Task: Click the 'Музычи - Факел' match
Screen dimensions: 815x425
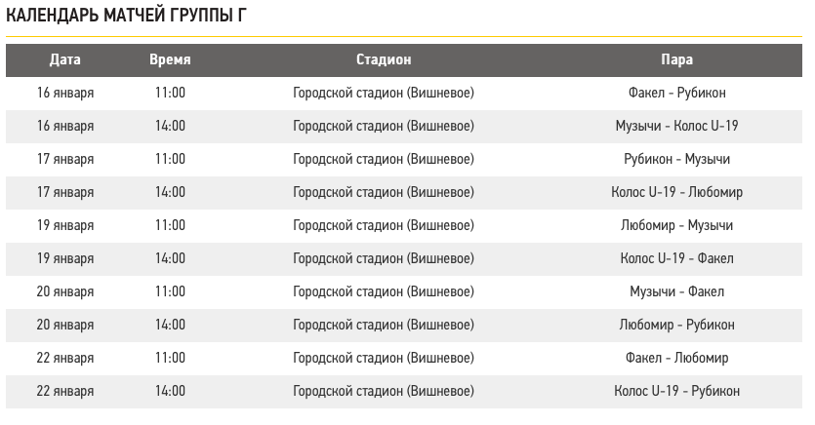Action: (x=676, y=291)
